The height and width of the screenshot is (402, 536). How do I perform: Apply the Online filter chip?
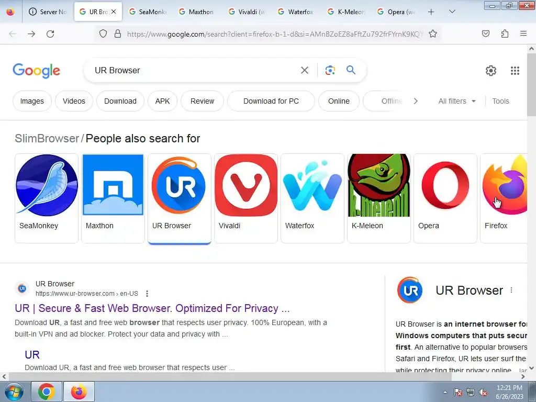pyautogui.click(x=339, y=101)
